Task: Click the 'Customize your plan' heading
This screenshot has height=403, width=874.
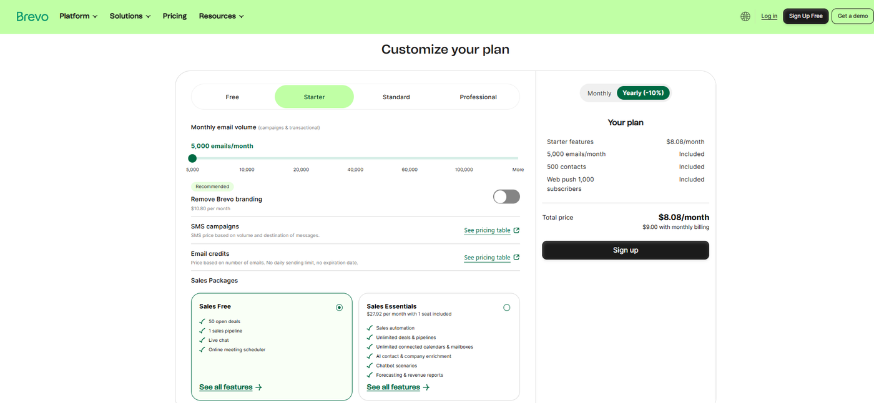Action: coord(445,49)
